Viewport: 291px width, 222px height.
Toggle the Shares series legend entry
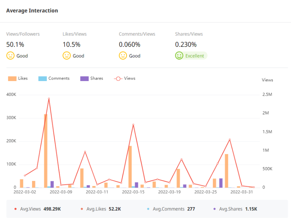pos(92,78)
